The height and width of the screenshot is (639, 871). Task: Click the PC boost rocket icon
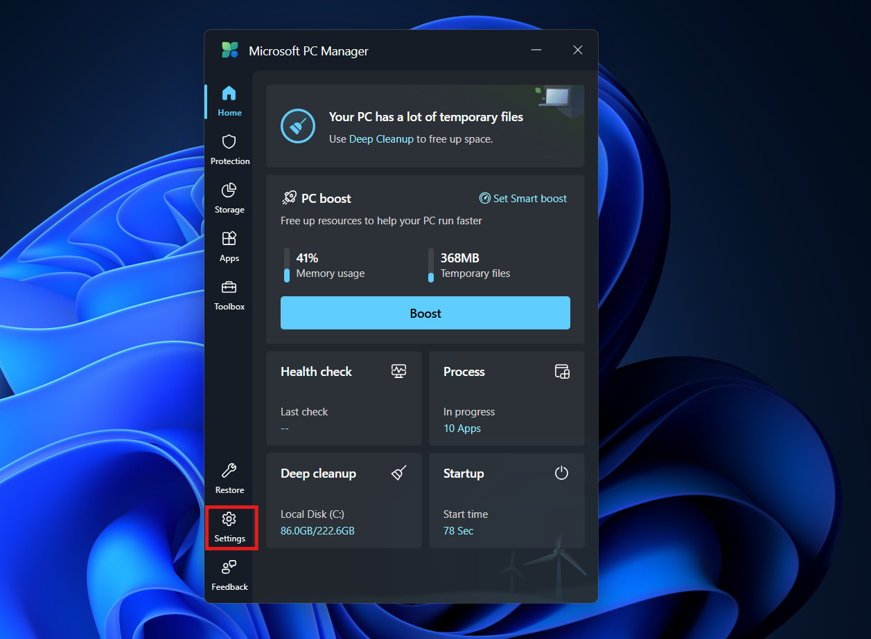[x=289, y=198]
